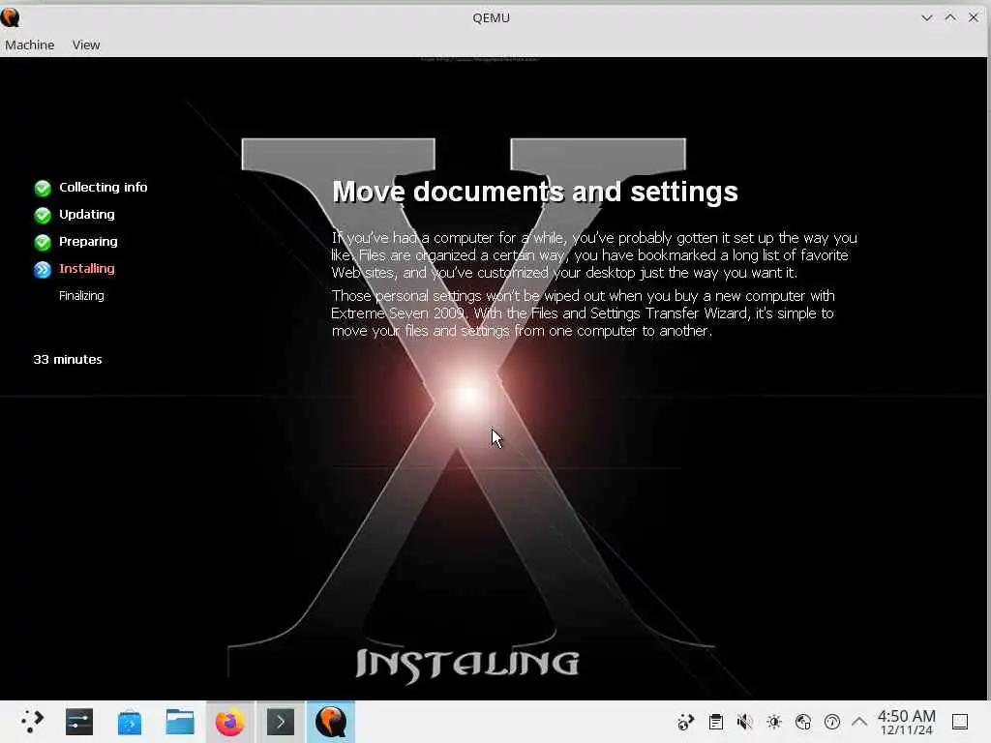Open the View menu
991x743 pixels.
click(86, 45)
